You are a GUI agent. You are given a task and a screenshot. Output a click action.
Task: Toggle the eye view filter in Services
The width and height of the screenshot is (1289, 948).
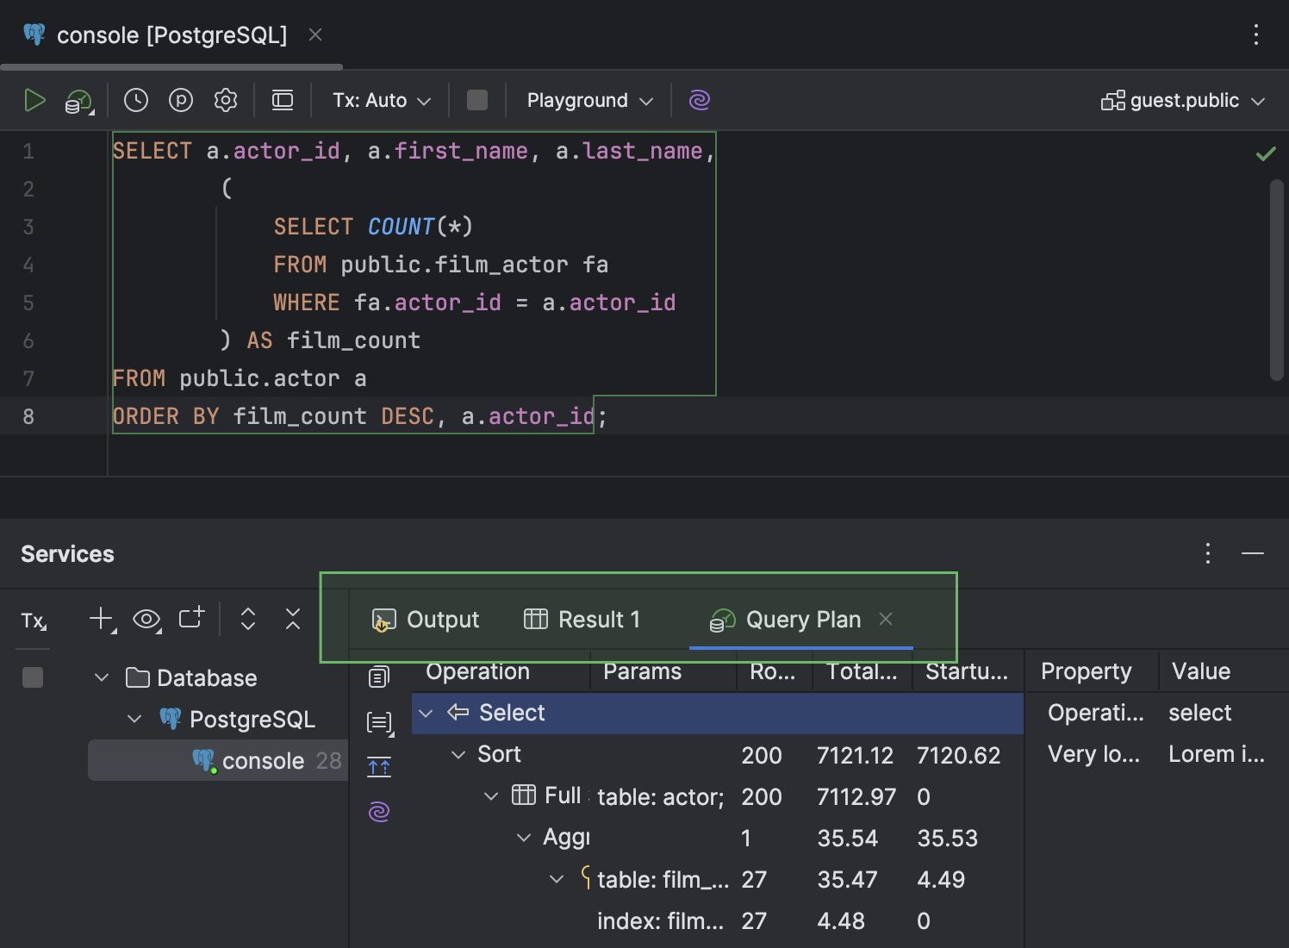[x=146, y=620]
